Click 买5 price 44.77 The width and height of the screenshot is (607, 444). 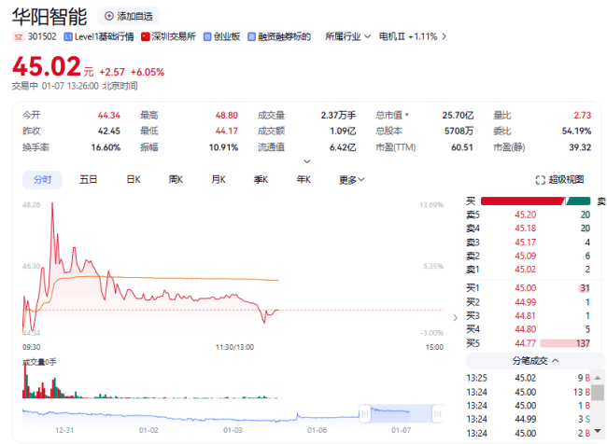526,343
